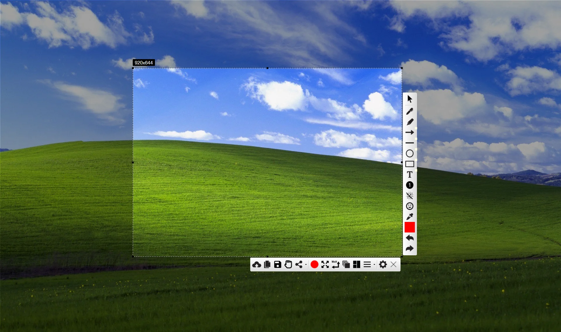Open the smiley sticker tool
Screen dimensions: 561x332
(410, 206)
